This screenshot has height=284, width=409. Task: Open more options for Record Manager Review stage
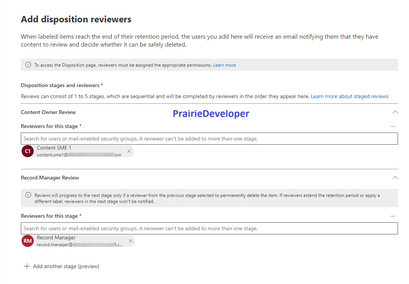pyautogui.click(x=393, y=216)
